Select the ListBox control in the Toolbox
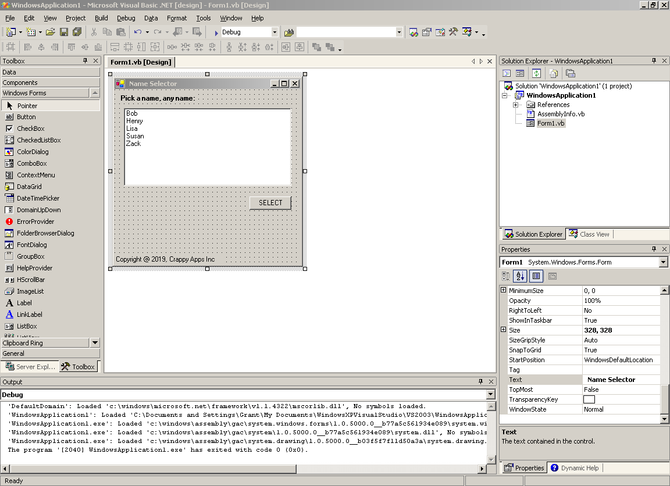 (51, 326)
